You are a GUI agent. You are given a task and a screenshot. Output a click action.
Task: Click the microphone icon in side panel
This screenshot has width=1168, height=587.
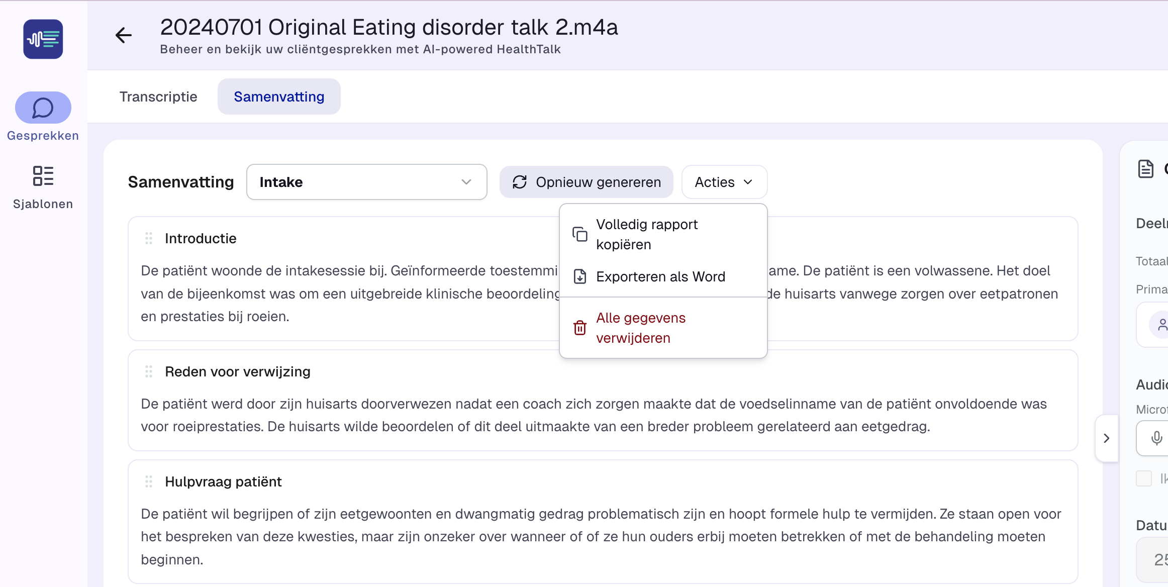[1156, 438]
